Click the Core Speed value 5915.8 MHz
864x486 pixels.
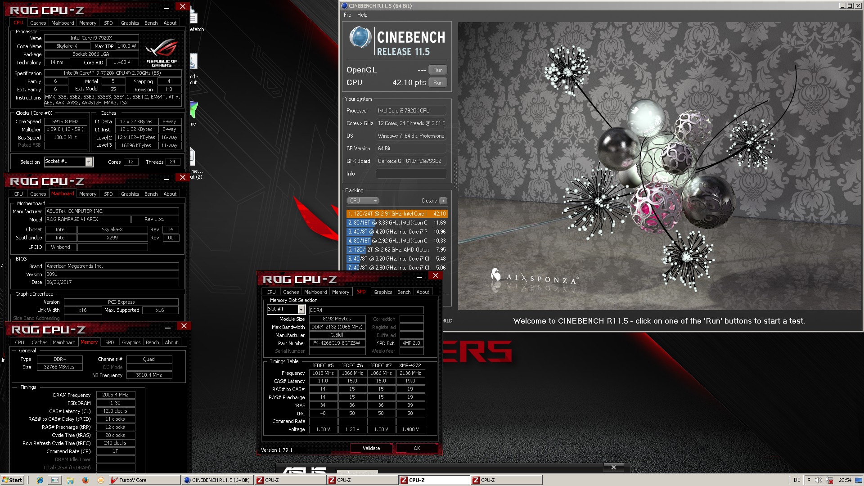(x=66, y=121)
